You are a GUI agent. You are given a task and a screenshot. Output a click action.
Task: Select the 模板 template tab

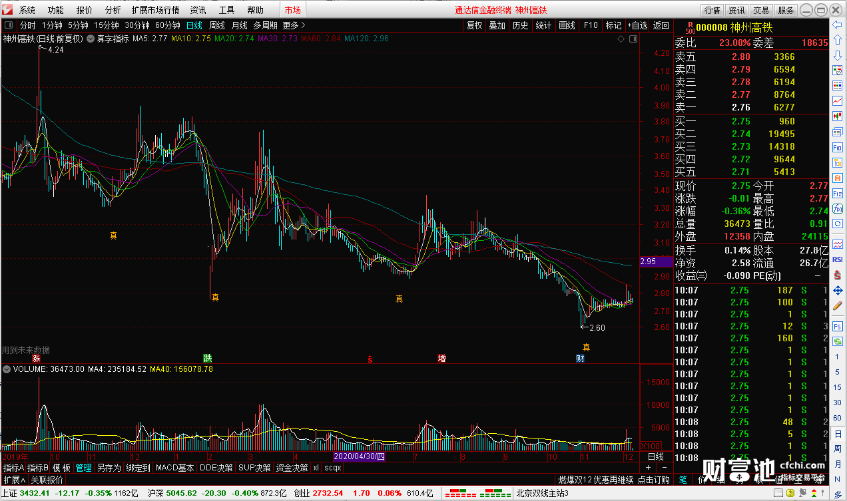click(x=61, y=468)
